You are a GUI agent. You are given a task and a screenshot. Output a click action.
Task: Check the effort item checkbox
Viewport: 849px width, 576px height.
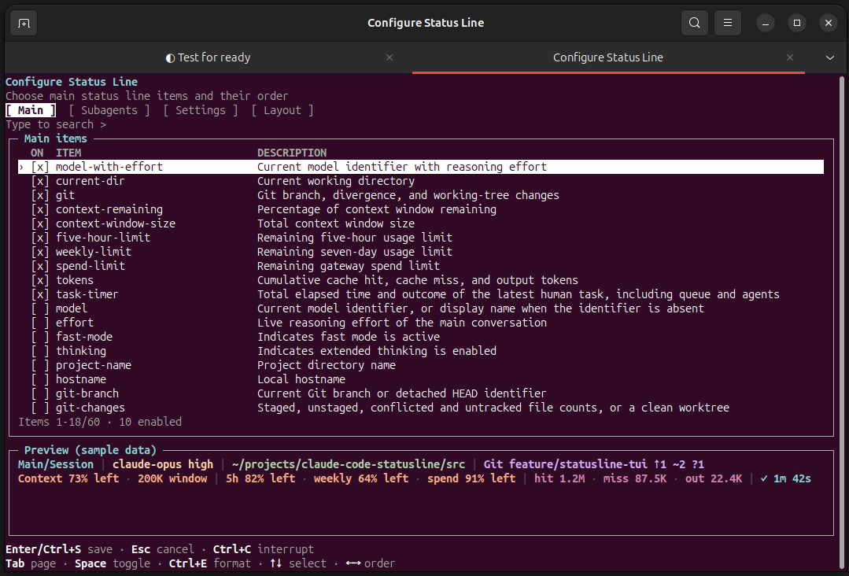[40, 323]
